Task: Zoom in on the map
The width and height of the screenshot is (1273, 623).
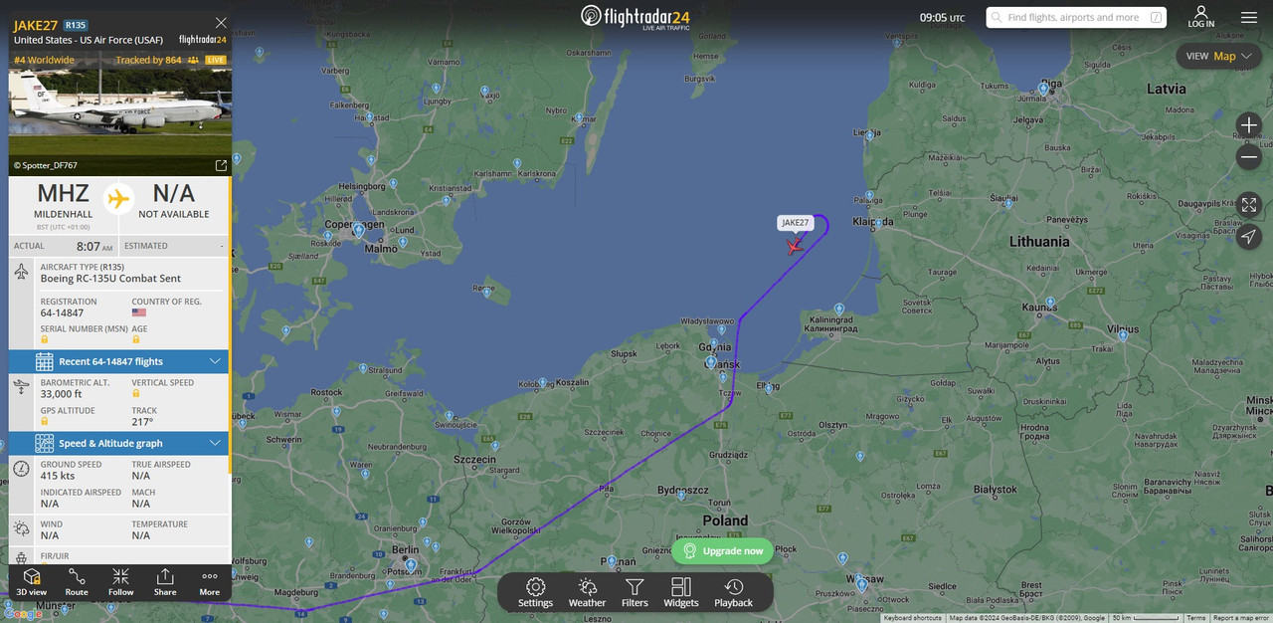Action: coord(1249,124)
